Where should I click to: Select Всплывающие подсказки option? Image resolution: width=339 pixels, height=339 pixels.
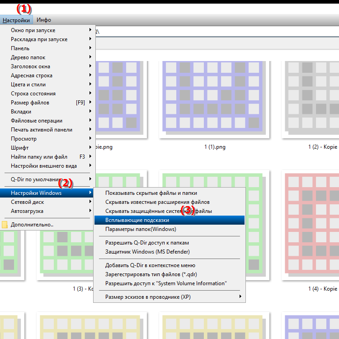click(x=169, y=220)
